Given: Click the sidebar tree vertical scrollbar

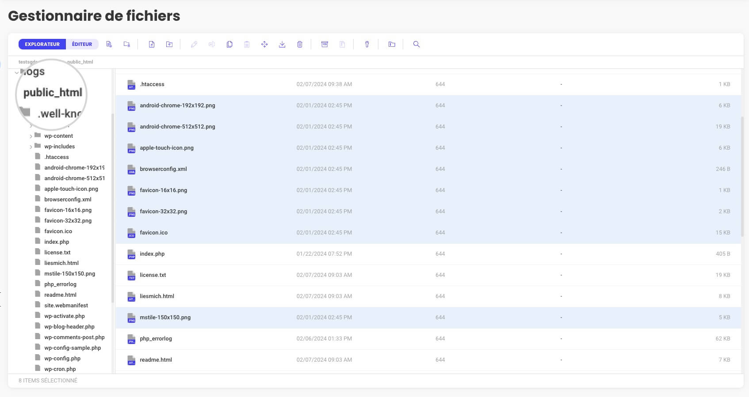Looking at the screenshot, I should [112, 208].
